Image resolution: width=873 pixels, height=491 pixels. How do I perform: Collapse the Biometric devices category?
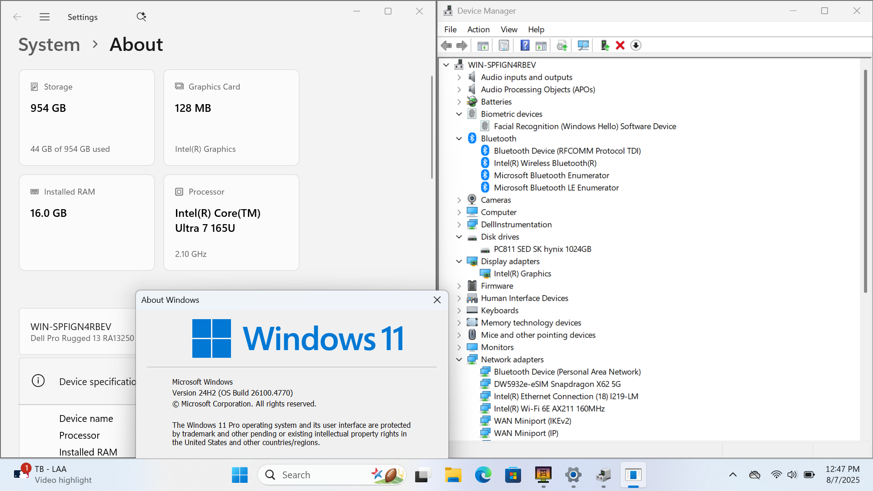[459, 114]
